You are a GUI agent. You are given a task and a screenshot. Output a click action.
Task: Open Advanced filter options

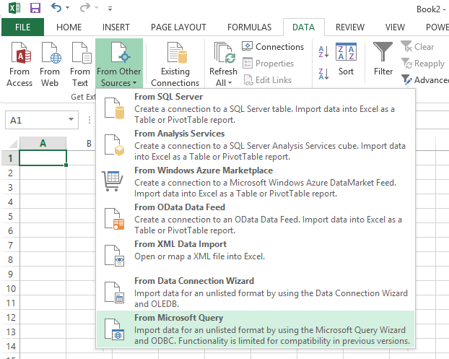(425, 80)
